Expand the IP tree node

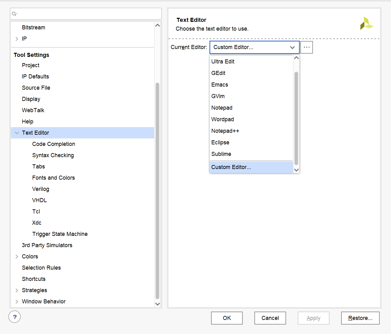pos(17,39)
